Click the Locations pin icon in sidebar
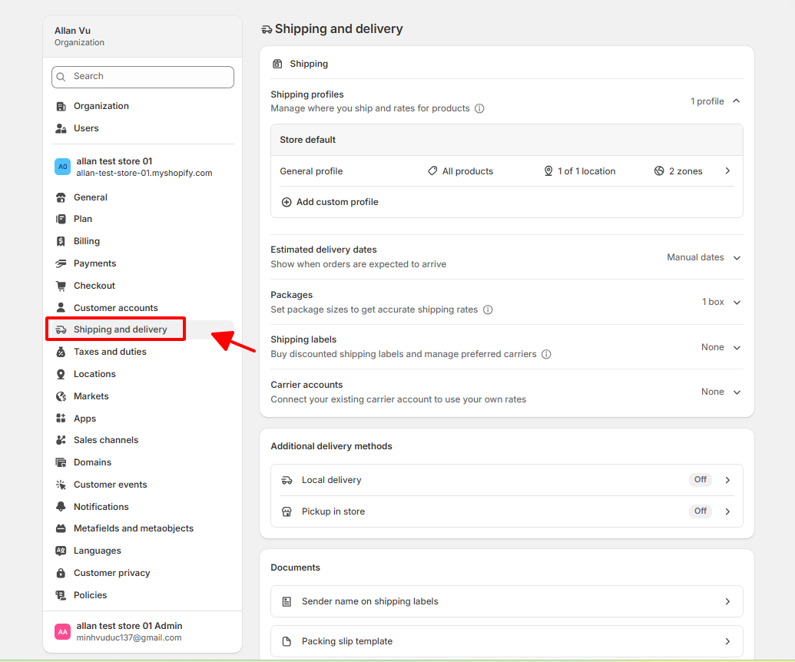 [61, 374]
